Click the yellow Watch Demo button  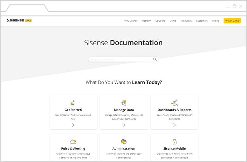[x=232, y=21]
